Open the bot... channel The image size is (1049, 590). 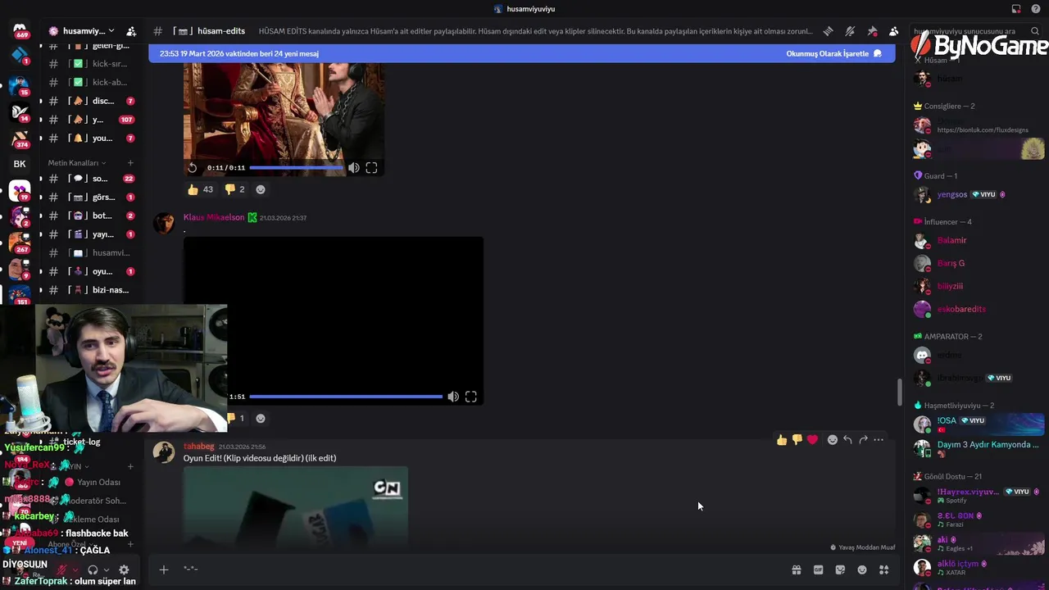click(92, 216)
